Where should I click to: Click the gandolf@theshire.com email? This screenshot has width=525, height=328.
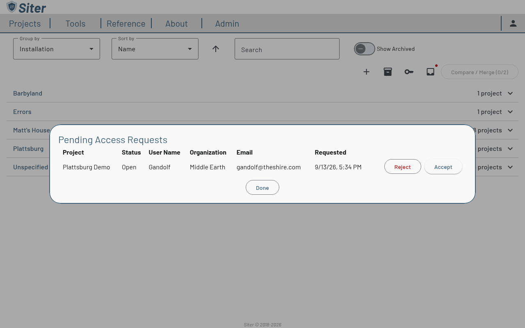(269, 167)
